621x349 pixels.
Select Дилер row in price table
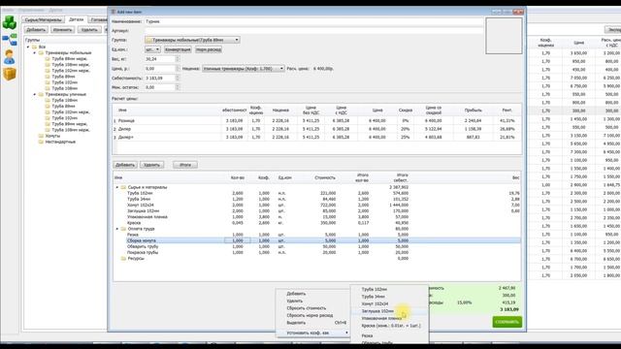click(x=317, y=129)
